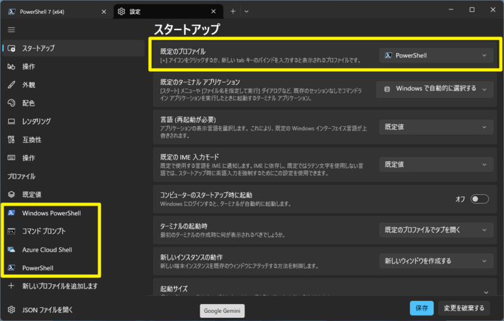The width and height of the screenshot is (504, 321).
Task: Open the ターミナルの起動時 dropdown
Action: tap(436, 230)
